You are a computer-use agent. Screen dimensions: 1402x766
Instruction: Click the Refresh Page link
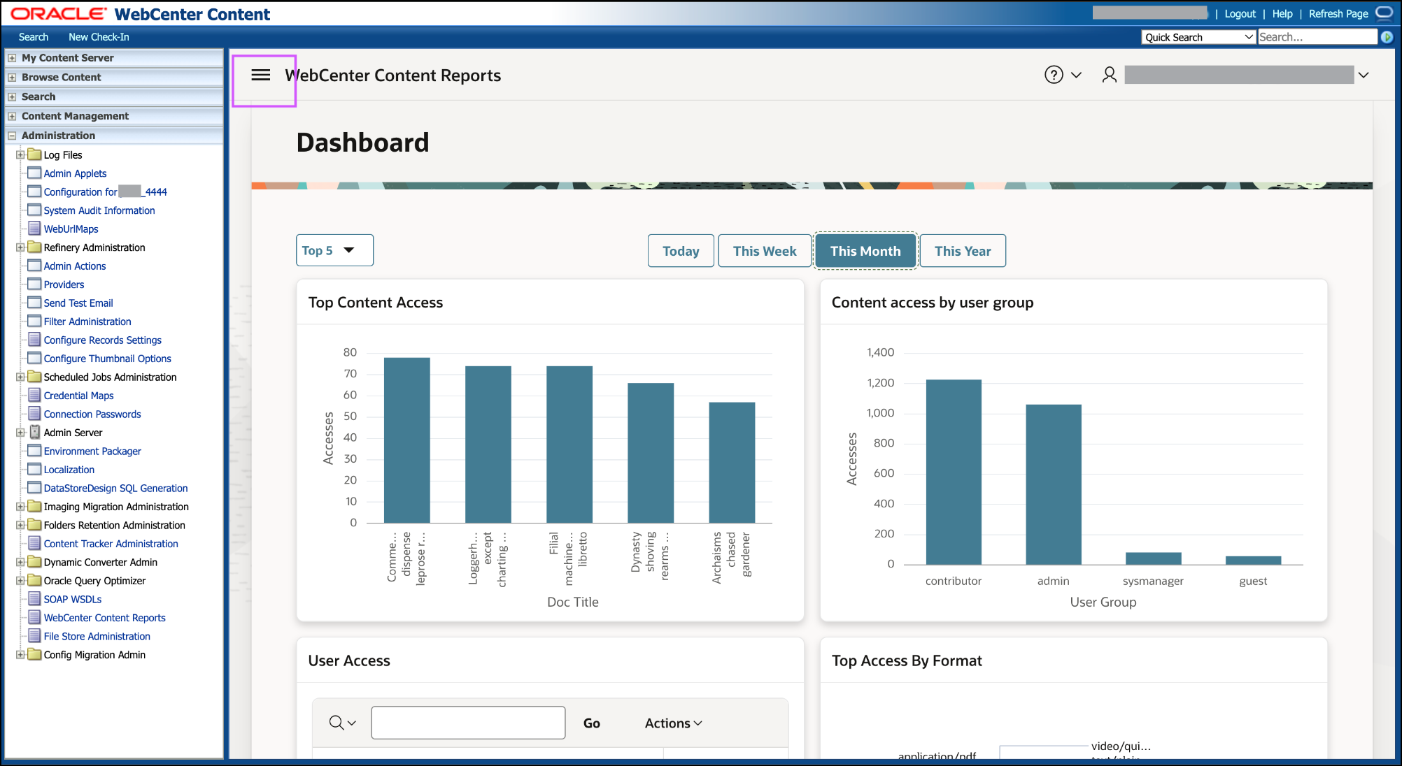point(1338,13)
